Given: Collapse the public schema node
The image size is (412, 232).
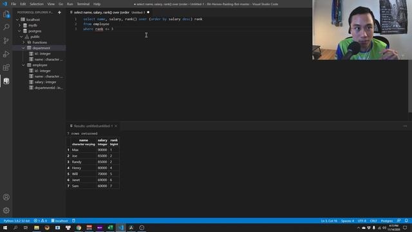Looking at the screenshot, I should coord(21,37).
